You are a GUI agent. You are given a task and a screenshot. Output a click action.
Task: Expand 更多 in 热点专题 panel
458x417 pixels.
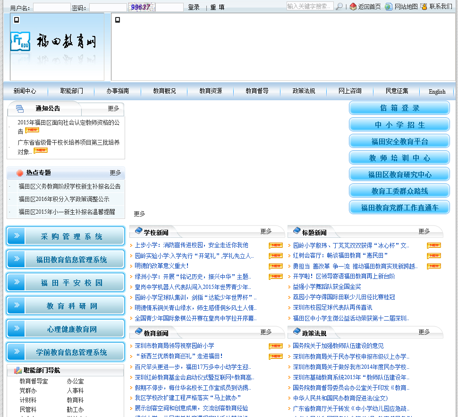pos(115,173)
